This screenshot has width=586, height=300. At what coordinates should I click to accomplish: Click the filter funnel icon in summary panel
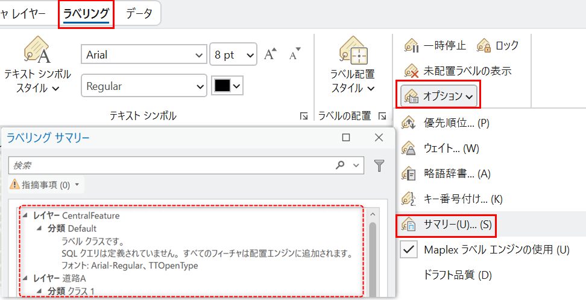point(379,165)
